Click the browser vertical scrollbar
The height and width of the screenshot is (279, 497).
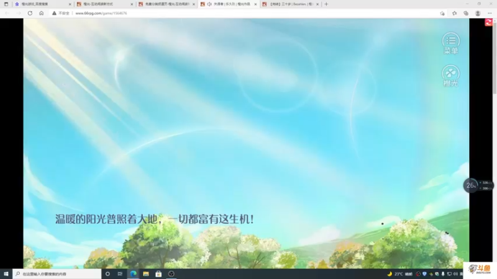(495, 57)
